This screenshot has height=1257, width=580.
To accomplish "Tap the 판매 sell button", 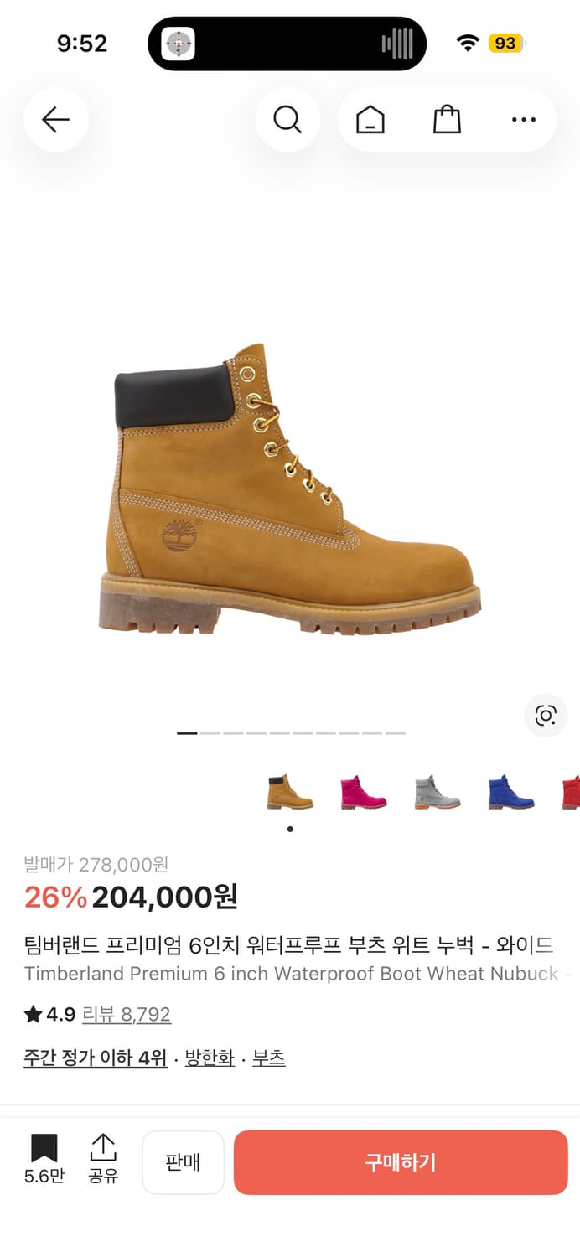I will click(183, 1162).
